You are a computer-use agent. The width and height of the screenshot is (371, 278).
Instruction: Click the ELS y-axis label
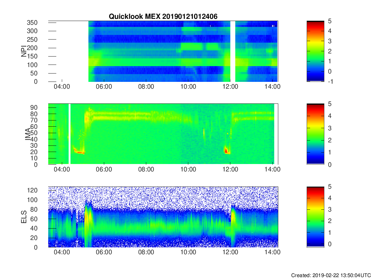pos(24,217)
